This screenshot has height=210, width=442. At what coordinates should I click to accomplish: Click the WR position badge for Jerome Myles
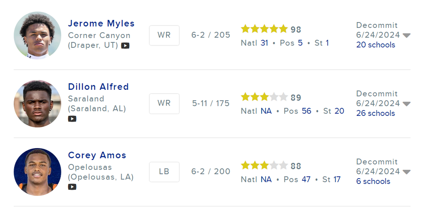pos(164,35)
